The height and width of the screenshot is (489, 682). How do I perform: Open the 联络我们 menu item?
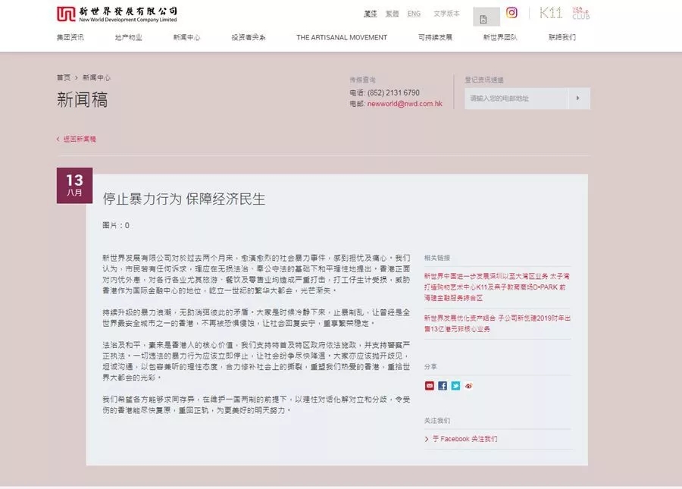pos(562,37)
